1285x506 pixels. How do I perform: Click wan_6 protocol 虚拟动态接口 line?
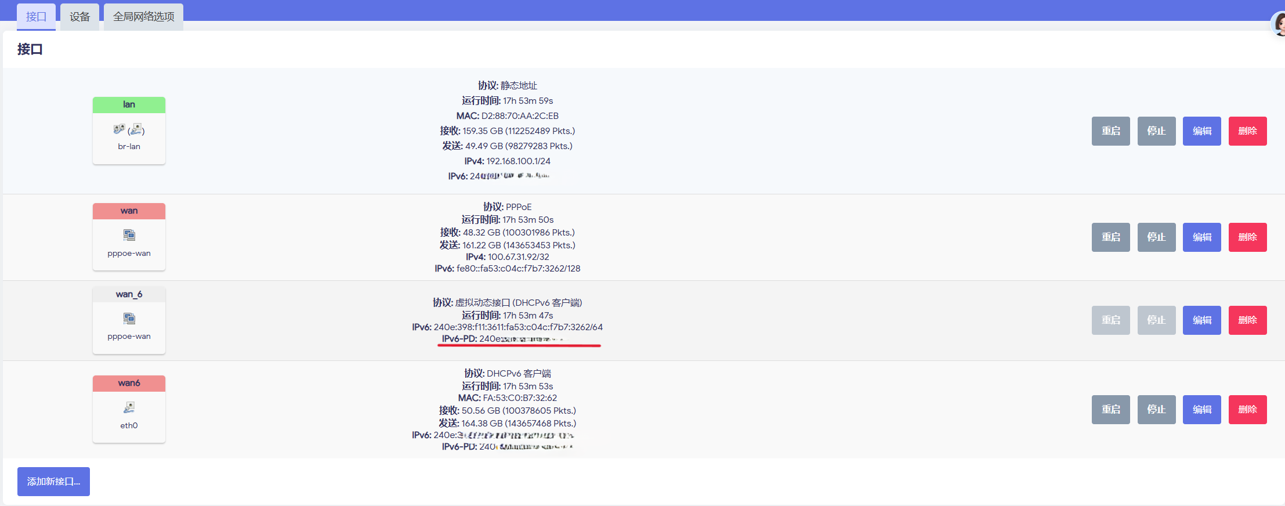pyautogui.click(x=507, y=303)
